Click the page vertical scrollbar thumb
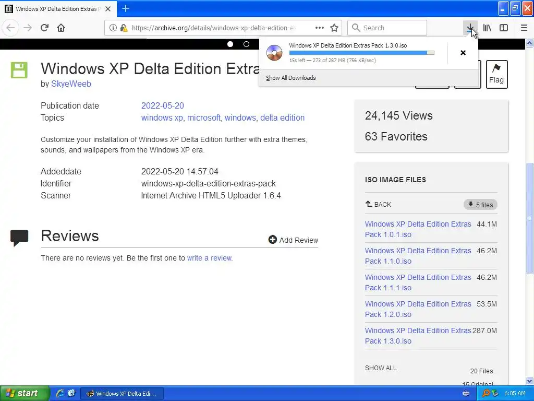 529,218
